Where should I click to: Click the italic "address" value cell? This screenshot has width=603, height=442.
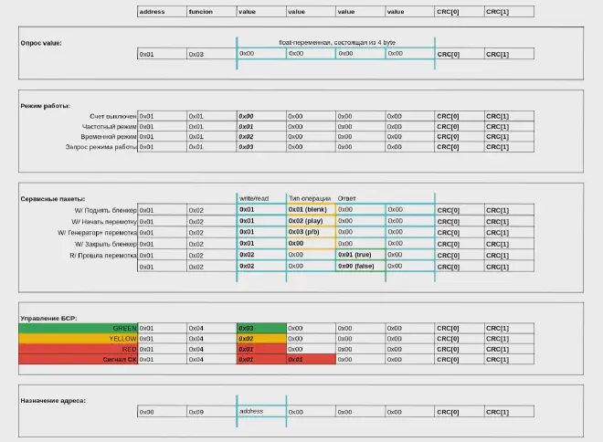tap(261, 412)
